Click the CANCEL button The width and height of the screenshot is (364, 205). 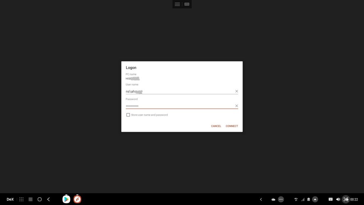tap(216, 126)
